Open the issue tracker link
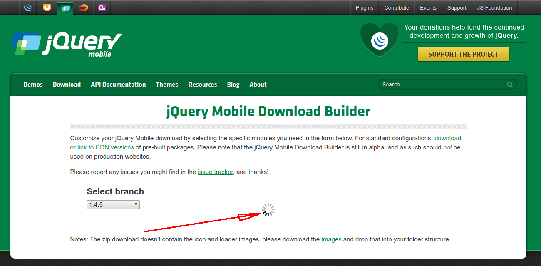Viewport: 541px width, 266px height. pyautogui.click(x=215, y=172)
